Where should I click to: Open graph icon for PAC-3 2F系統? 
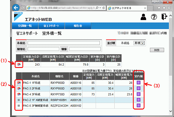19,89
